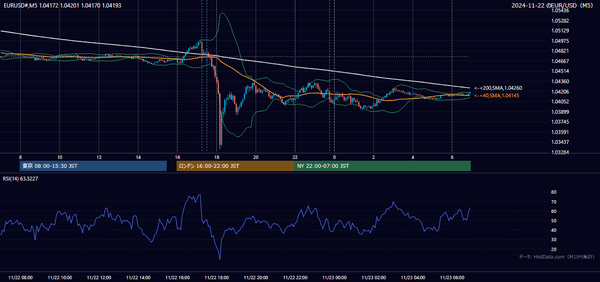Click hour label 14 under the price chart
This screenshot has height=282, width=600.
click(x=138, y=157)
